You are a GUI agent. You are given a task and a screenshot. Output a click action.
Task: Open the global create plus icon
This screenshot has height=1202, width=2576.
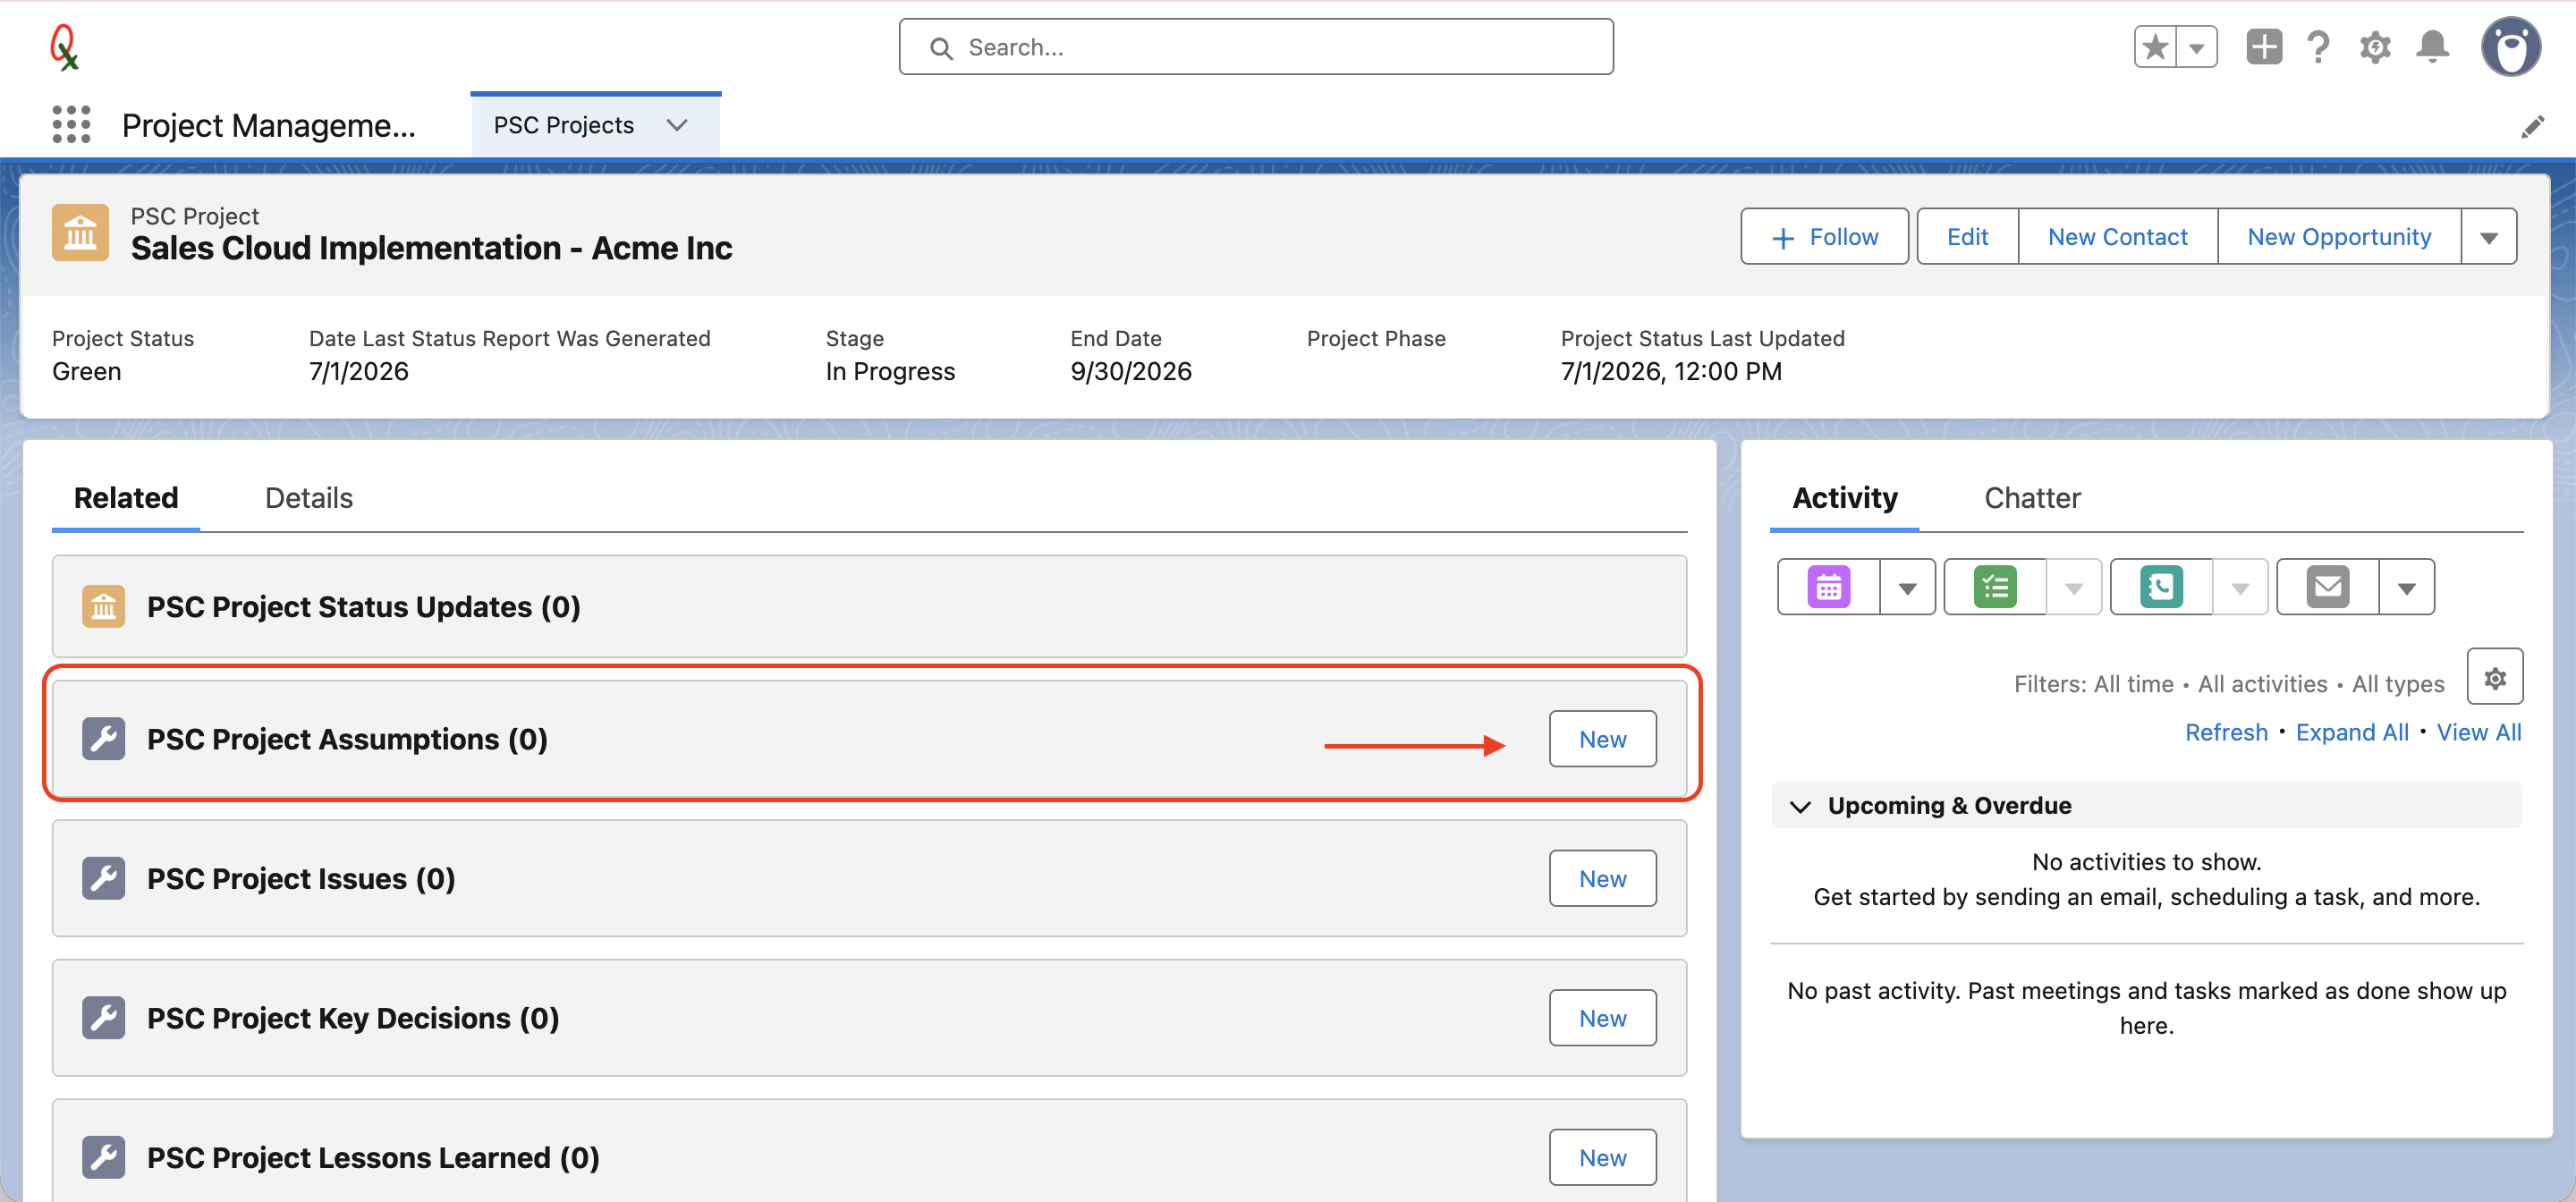(x=2264, y=47)
